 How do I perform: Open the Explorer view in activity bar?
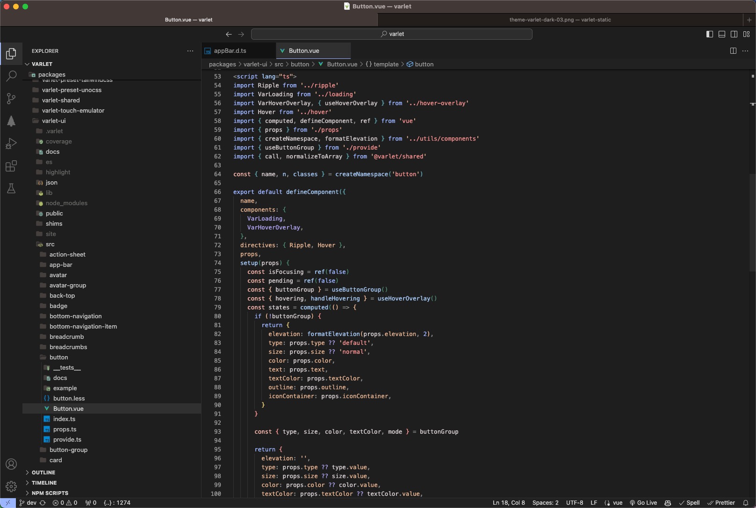pyautogui.click(x=11, y=53)
